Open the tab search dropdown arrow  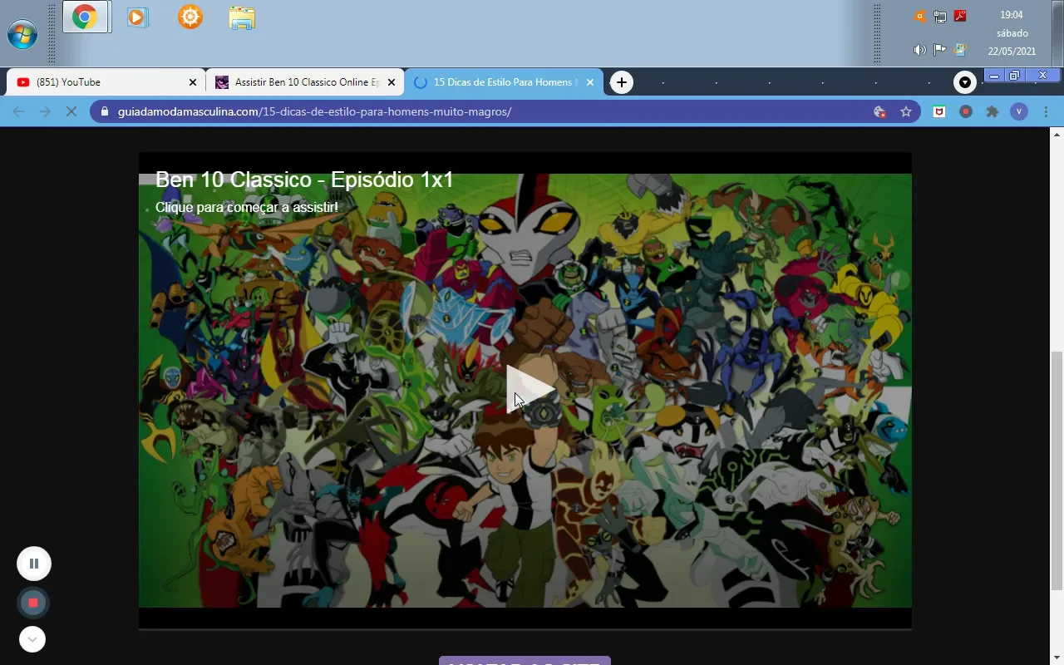964,82
